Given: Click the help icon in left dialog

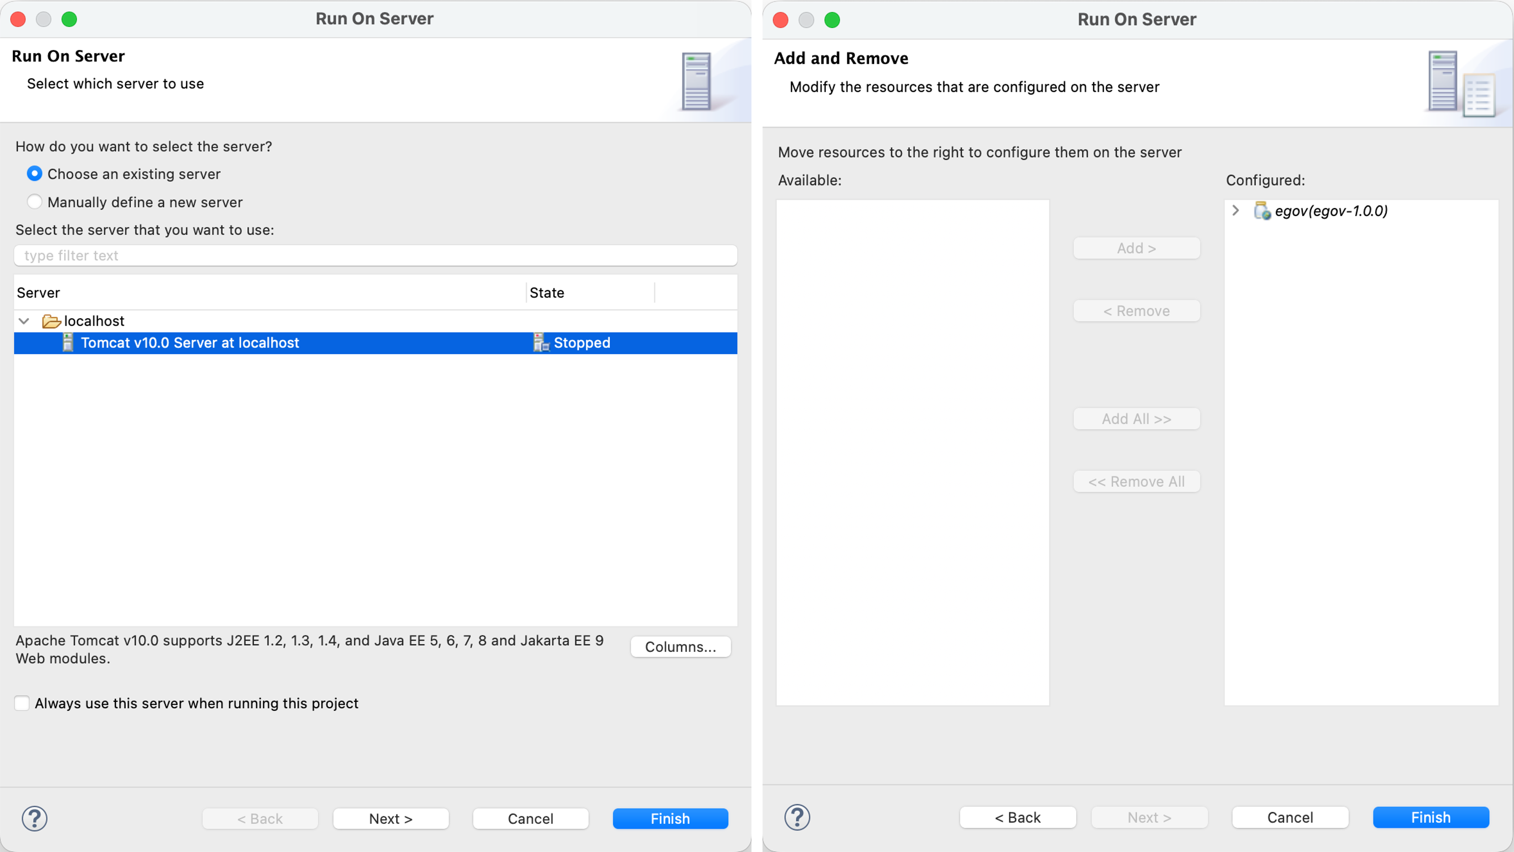Looking at the screenshot, I should click(34, 818).
